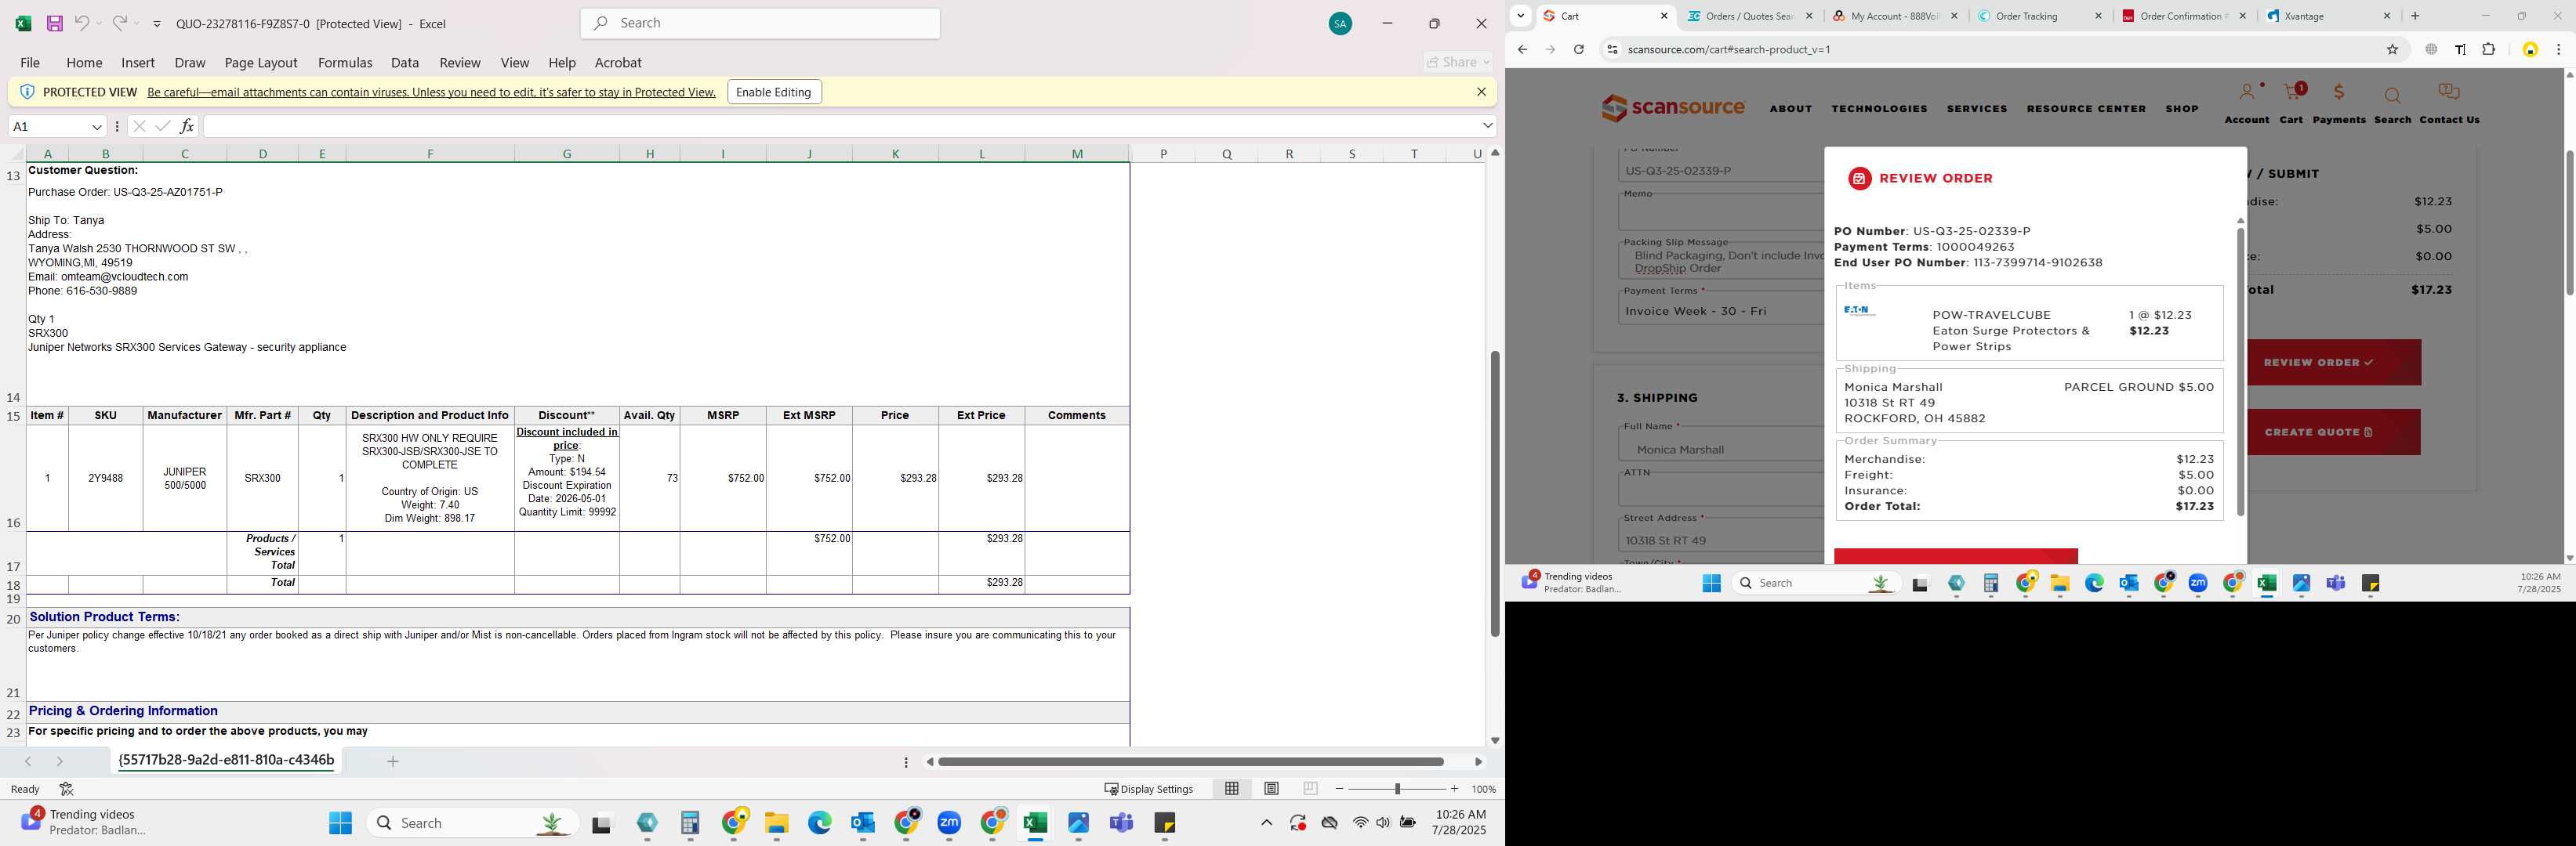Image resolution: width=2576 pixels, height=846 pixels.
Task: Click next sheet navigation arrow
Action: (x=60, y=761)
